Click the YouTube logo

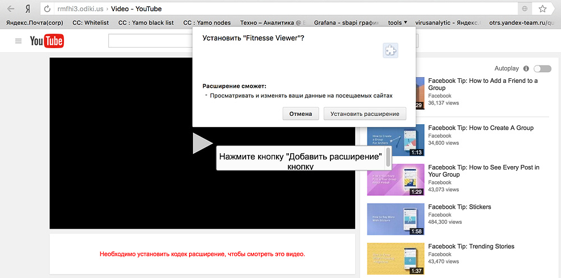(x=47, y=41)
